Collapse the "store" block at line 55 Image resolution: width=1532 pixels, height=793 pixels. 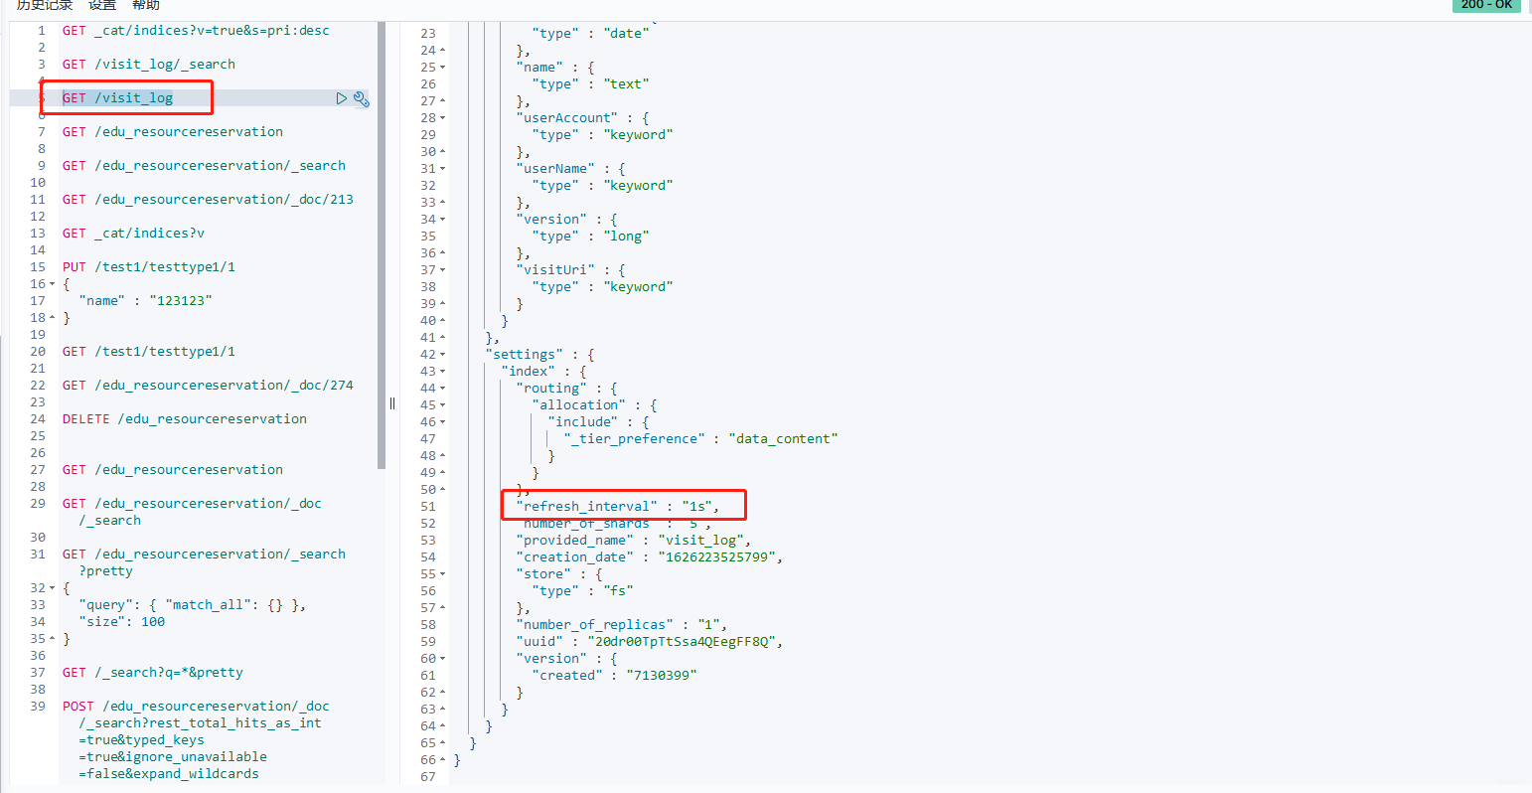coord(443,574)
